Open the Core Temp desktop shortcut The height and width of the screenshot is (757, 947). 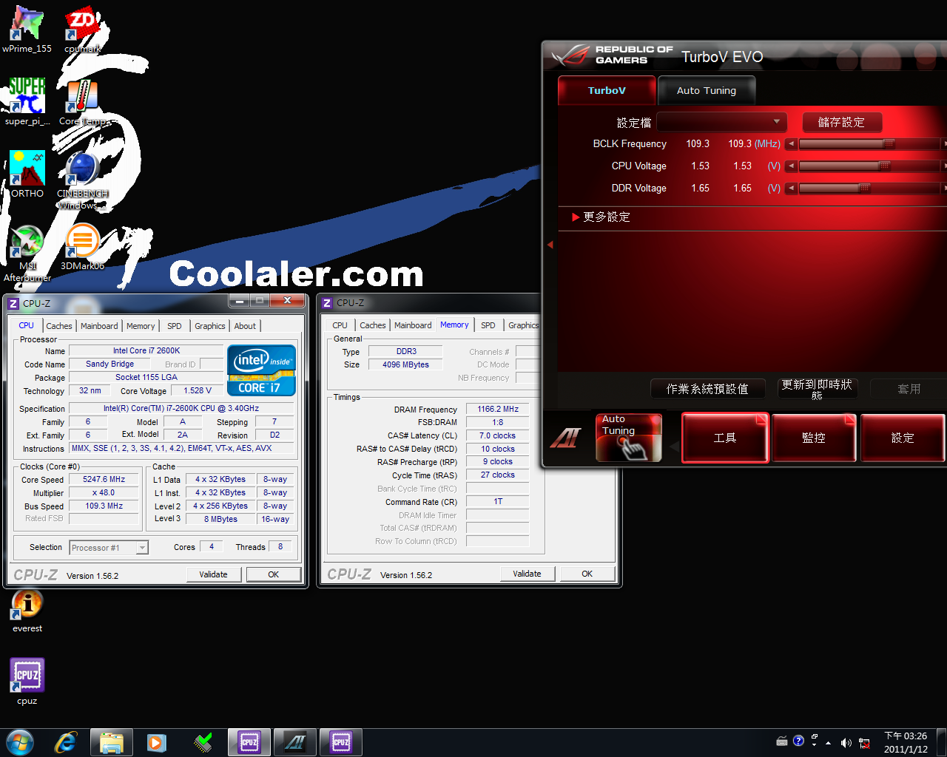click(x=82, y=102)
